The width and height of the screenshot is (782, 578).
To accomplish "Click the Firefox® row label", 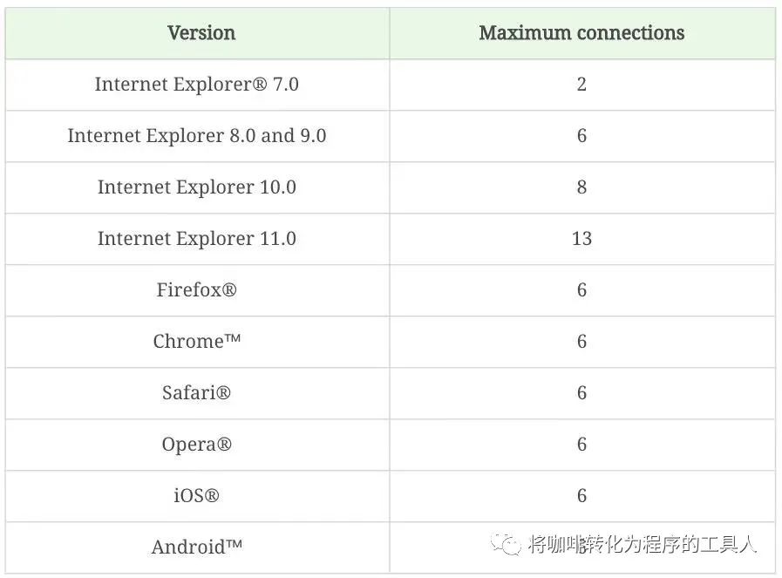I will [x=196, y=289].
